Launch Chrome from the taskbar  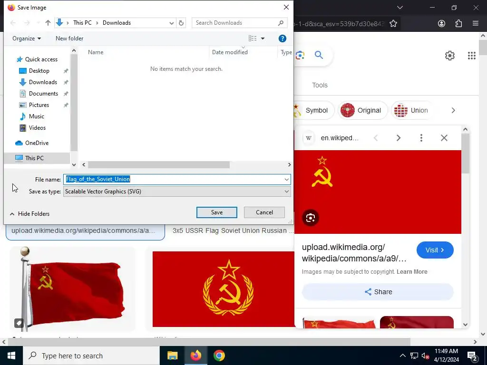point(219,355)
